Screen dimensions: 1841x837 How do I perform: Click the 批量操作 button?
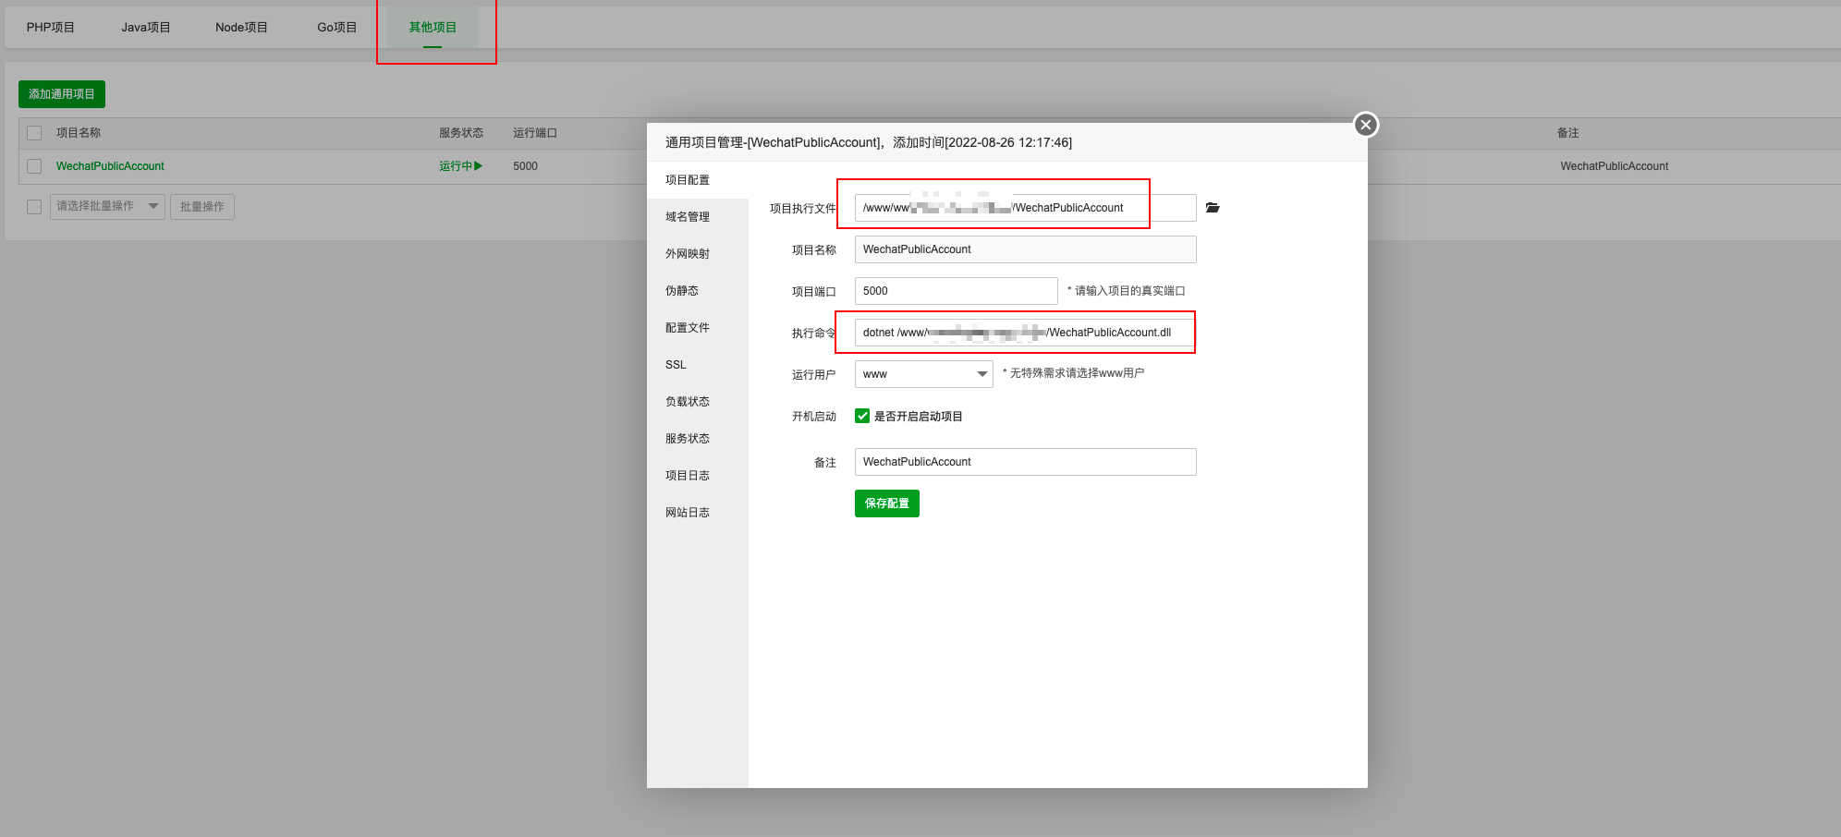tap(202, 206)
